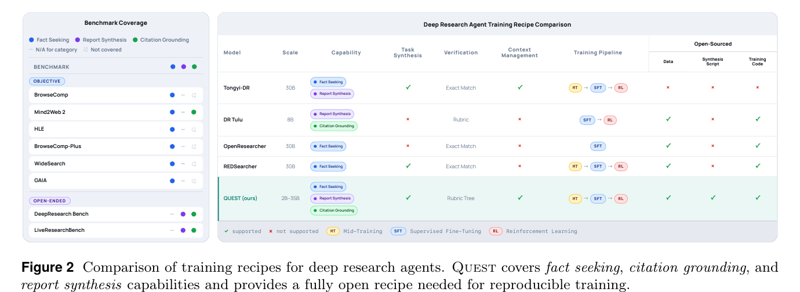Click the 'Benchmark Coverage' panel title
The height and width of the screenshot is (292, 800).
pos(116,23)
